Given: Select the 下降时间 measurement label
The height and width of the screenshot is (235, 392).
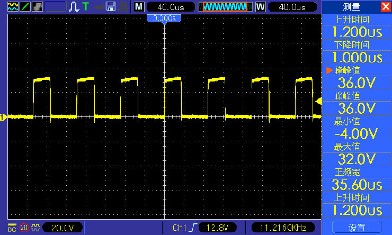Looking at the screenshot, I should (x=352, y=45).
